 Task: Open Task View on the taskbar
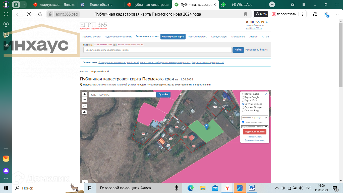tap(90, 188)
